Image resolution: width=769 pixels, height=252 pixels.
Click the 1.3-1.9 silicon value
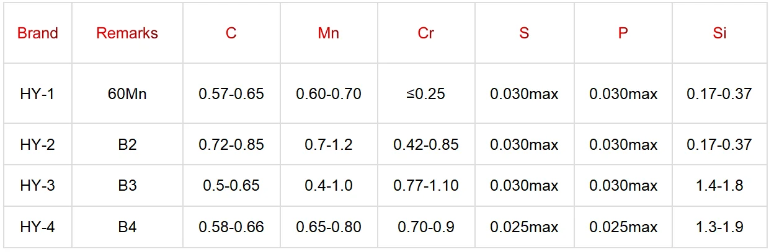[x=719, y=227]
